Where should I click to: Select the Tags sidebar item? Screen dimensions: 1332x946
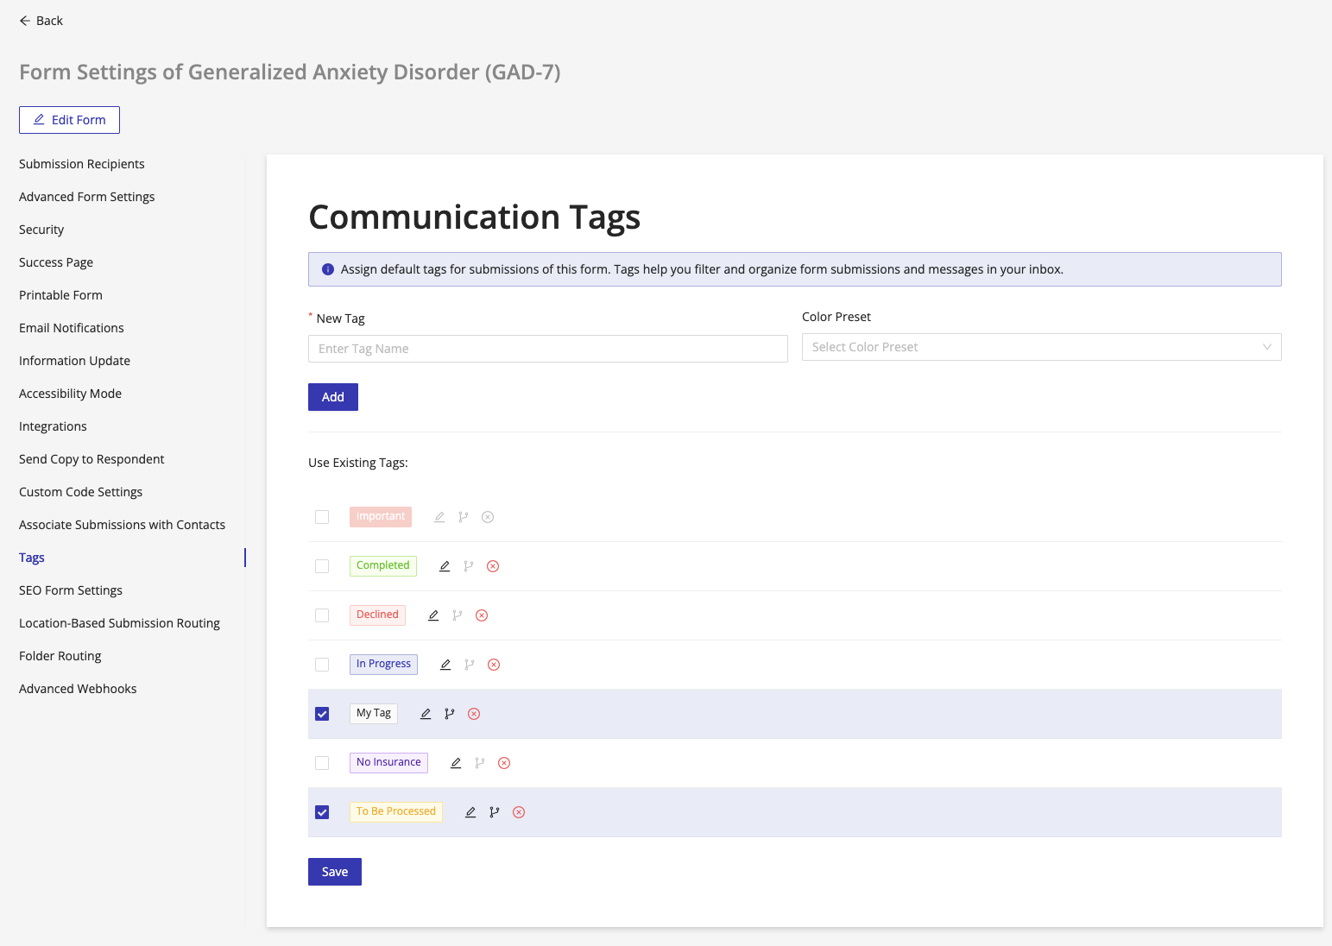click(x=32, y=558)
